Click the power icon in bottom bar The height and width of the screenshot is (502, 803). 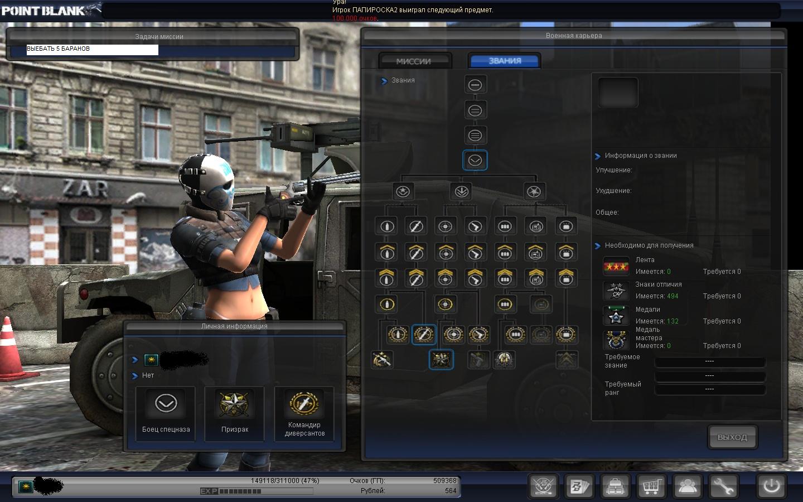(771, 486)
